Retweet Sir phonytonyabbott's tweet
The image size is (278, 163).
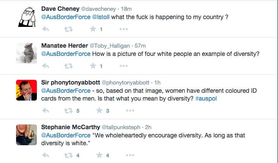(x=69, y=111)
